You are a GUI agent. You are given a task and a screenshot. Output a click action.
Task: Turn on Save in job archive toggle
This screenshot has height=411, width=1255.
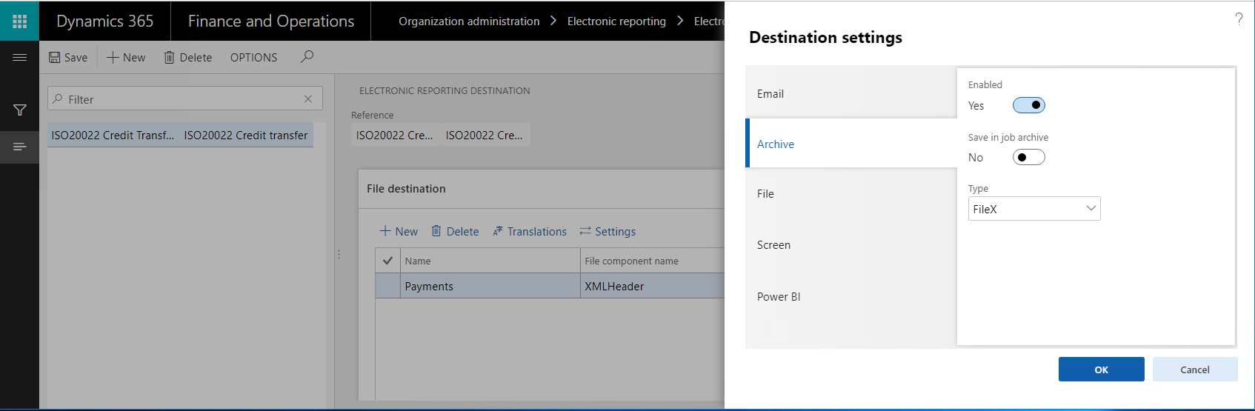[1028, 157]
